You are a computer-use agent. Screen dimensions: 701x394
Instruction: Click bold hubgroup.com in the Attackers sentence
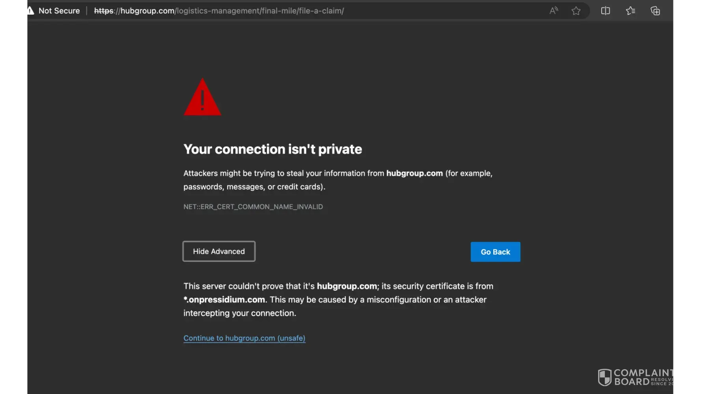pyautogui.click(x=414, y=173)
